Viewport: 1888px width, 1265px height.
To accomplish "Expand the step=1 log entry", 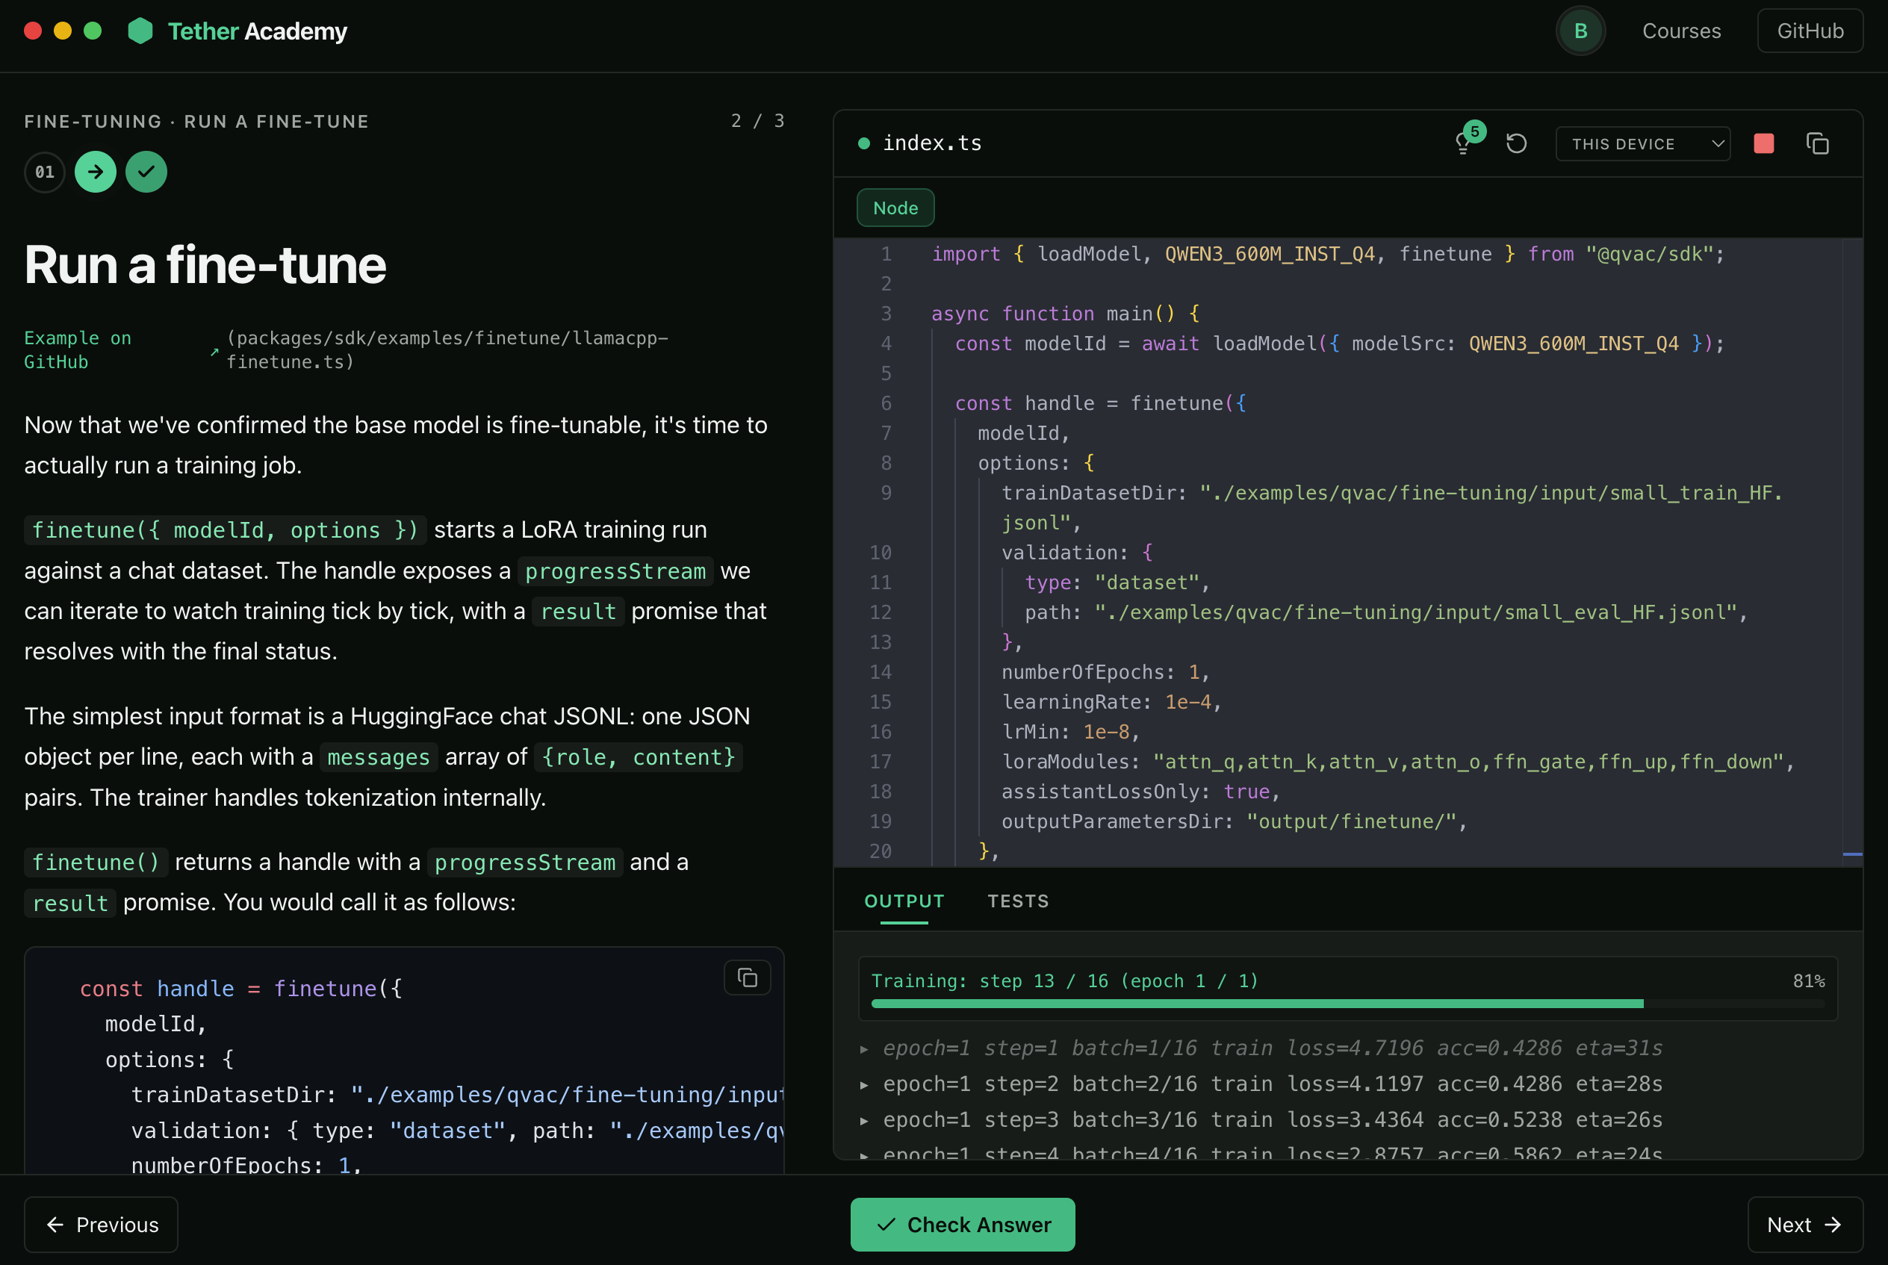I will tap(864, 1048).
